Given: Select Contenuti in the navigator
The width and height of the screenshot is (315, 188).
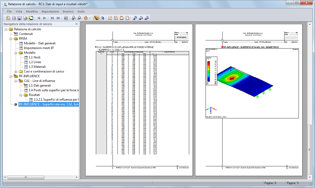Looking at the screenshot, I should pos(26,34).
